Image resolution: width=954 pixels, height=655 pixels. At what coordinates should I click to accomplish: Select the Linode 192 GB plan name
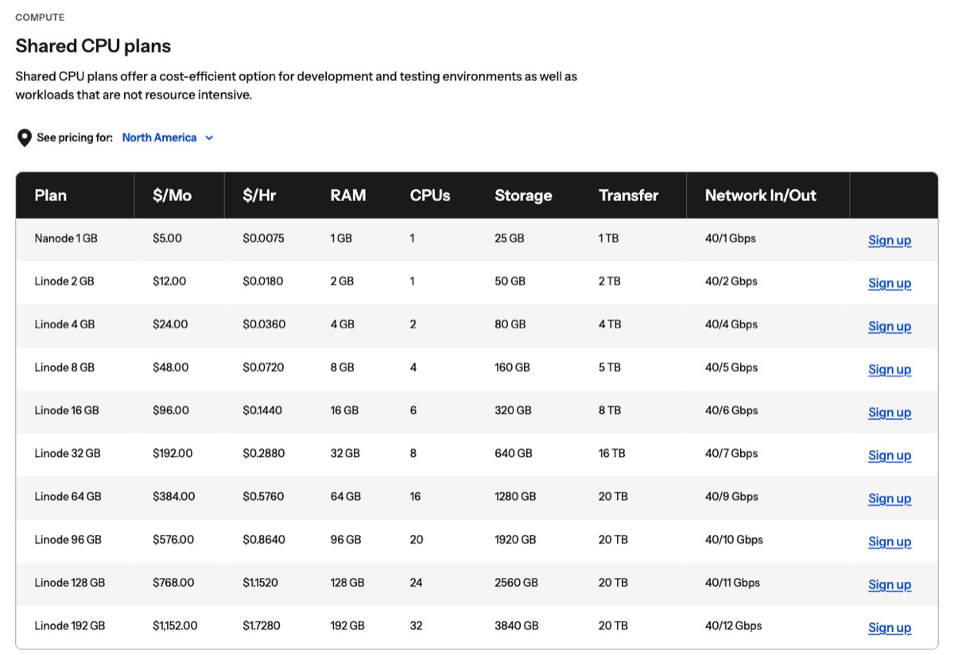(x=70, y=626)
